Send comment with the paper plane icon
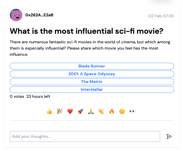The height and width of the screenshot is (151, 183). pos(169,136)
